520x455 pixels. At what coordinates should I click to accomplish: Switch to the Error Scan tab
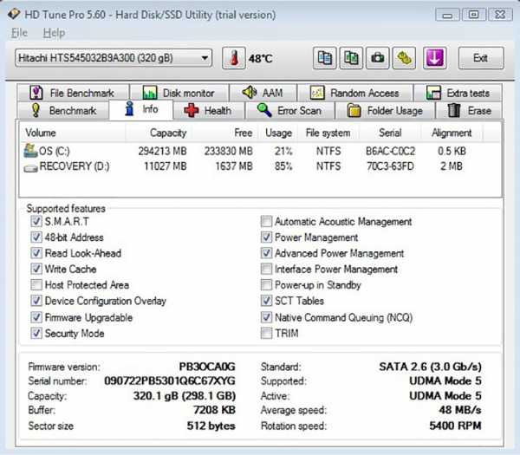pos(289,110)
